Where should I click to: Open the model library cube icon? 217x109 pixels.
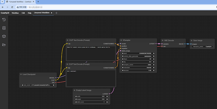(x=4, y=36)
